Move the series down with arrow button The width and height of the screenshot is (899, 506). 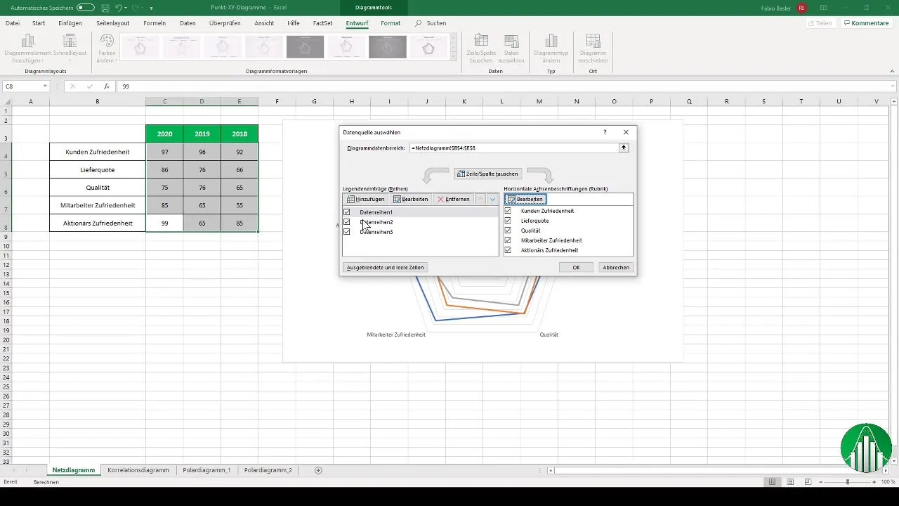click(x=492, y=199)
